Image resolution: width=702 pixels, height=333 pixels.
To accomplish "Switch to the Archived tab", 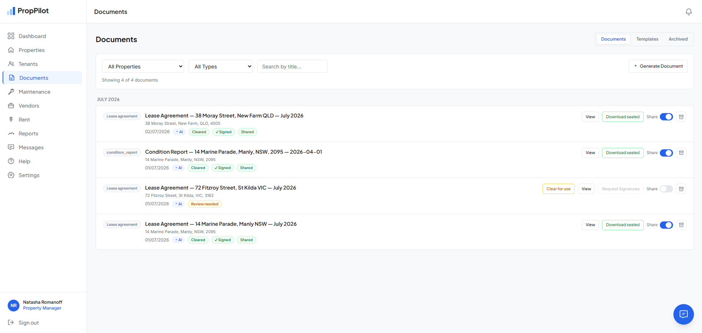I will [678, 39].
